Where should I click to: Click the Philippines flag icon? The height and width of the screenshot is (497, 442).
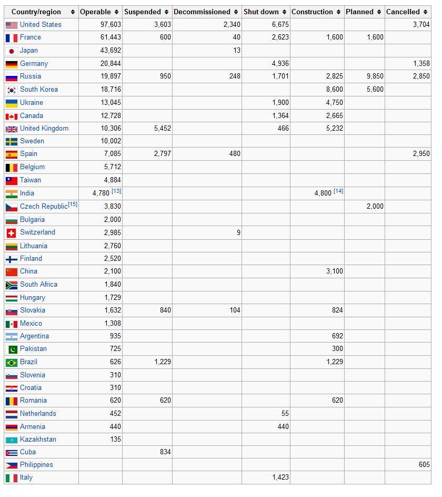[x=11, y=465]
